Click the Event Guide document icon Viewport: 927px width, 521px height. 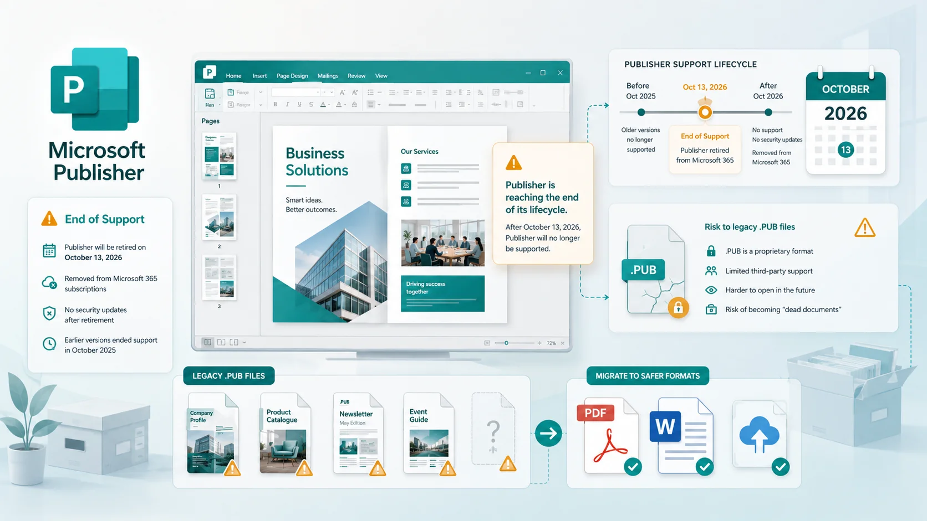429,434
